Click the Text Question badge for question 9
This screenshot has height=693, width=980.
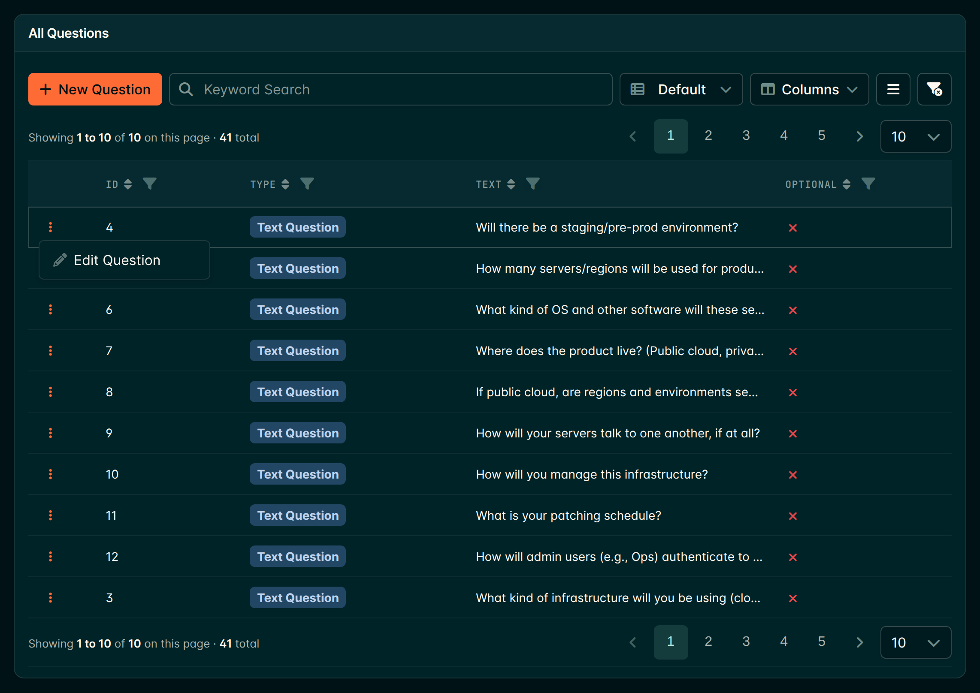[x=298, y=433]
